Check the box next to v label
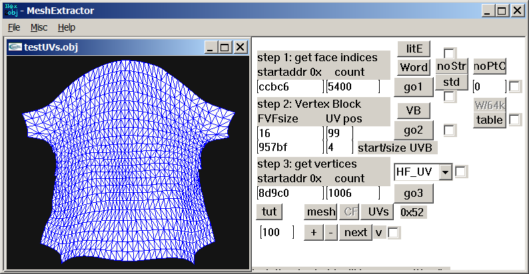This screenshot has width=529, height=274. [x=394, y=233]
